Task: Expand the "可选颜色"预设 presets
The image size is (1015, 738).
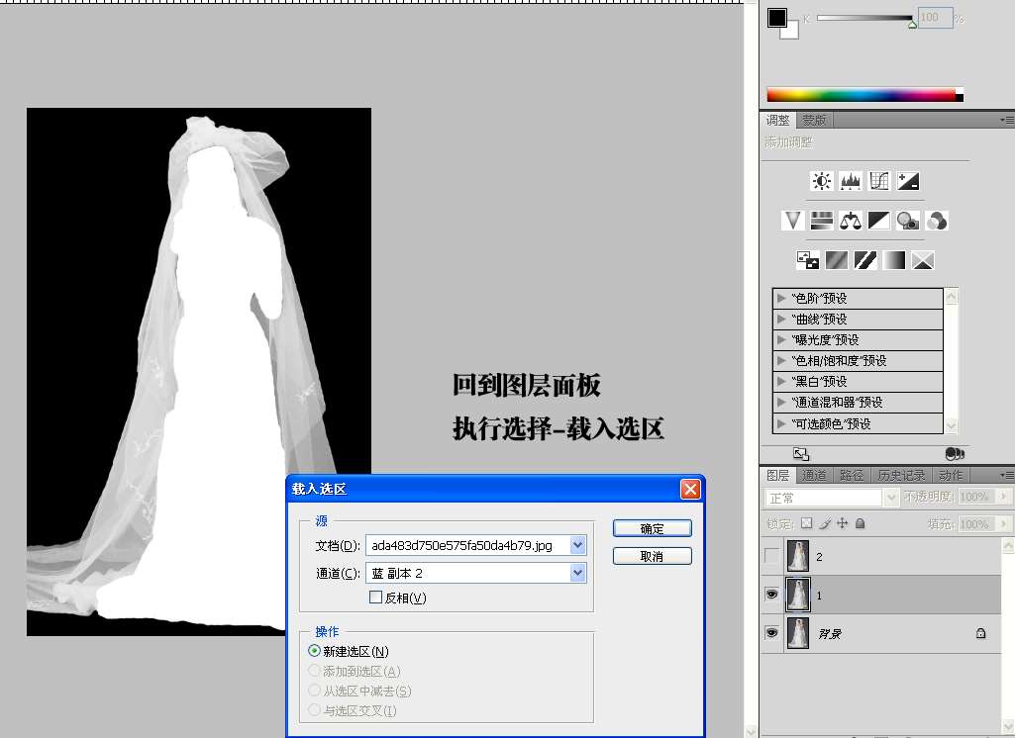Action: (x=780, y=423)
